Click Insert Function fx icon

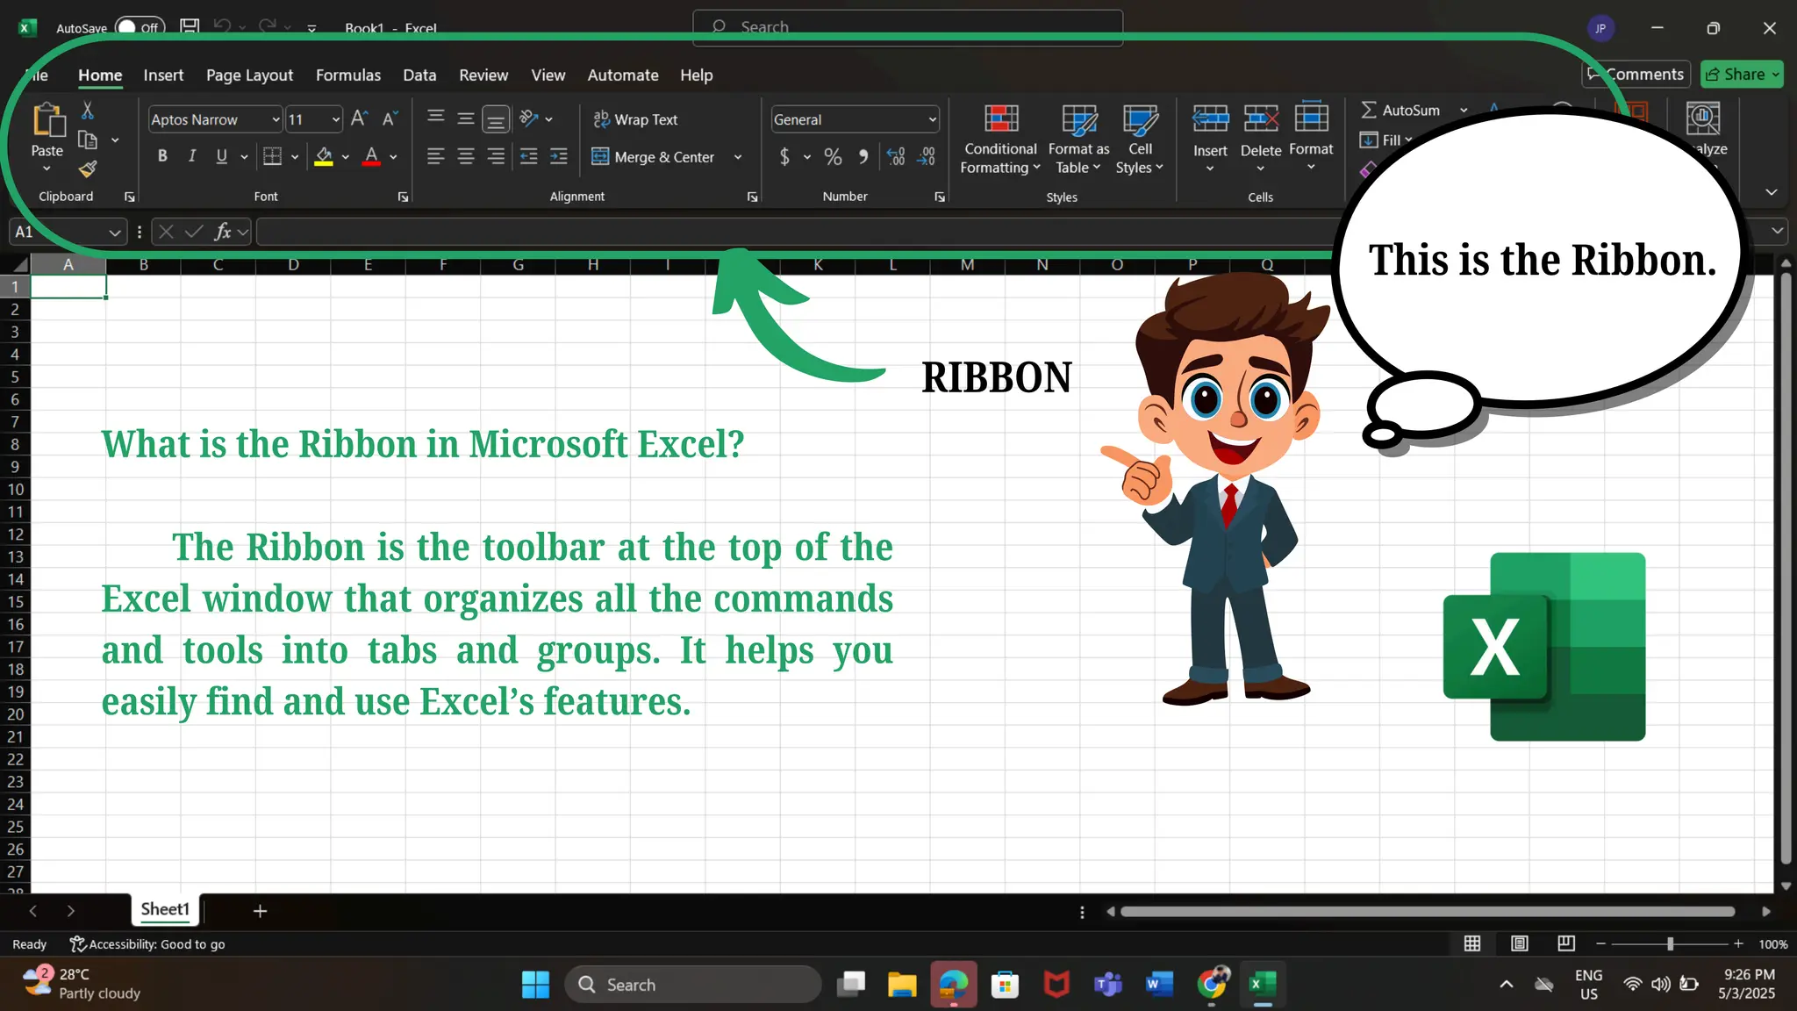[223, 232]
